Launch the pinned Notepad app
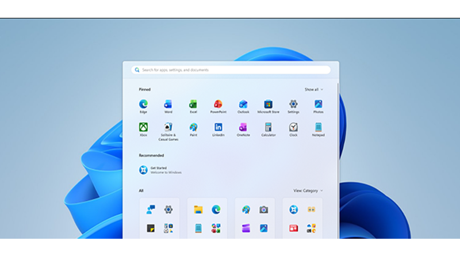460x256 pixels. pyautogui.click(x=319, y=129)
